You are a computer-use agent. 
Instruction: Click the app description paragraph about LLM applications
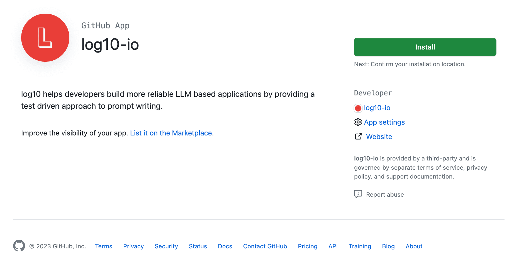pyautogui.click(x=168, y=100)
